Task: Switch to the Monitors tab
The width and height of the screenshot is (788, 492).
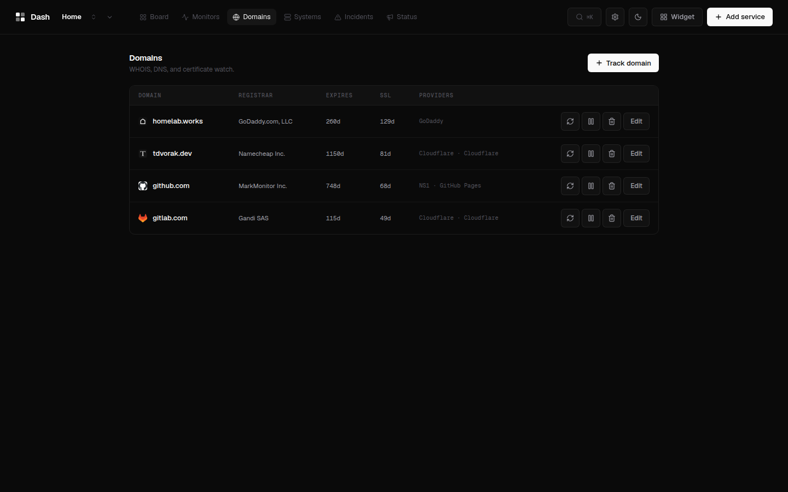Action: pyautogui.click(x=200, y=17)
